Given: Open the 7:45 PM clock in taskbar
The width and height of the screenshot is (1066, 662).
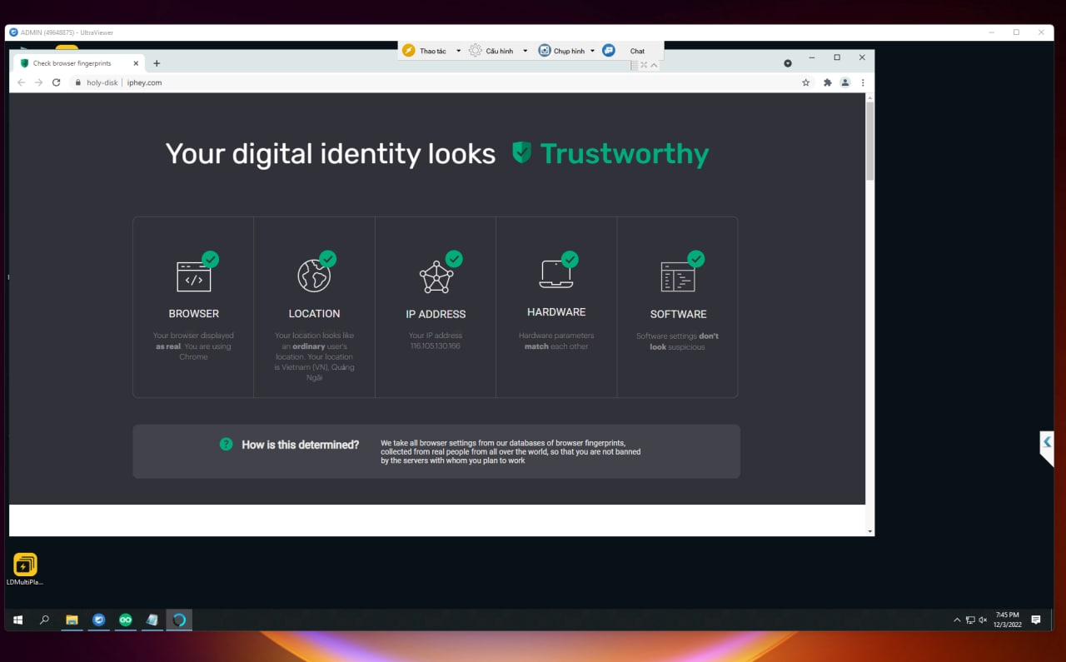Looking at the screenshot, I should 1007,620.
